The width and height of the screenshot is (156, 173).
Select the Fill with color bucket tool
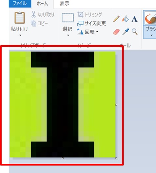click(x=125, y=19)
